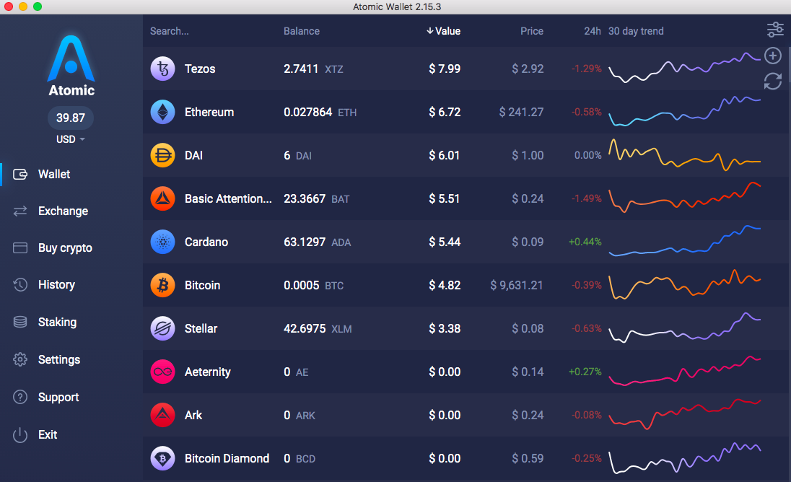Open the History section
Screen dimensions: 791x482
pos(56,285)
